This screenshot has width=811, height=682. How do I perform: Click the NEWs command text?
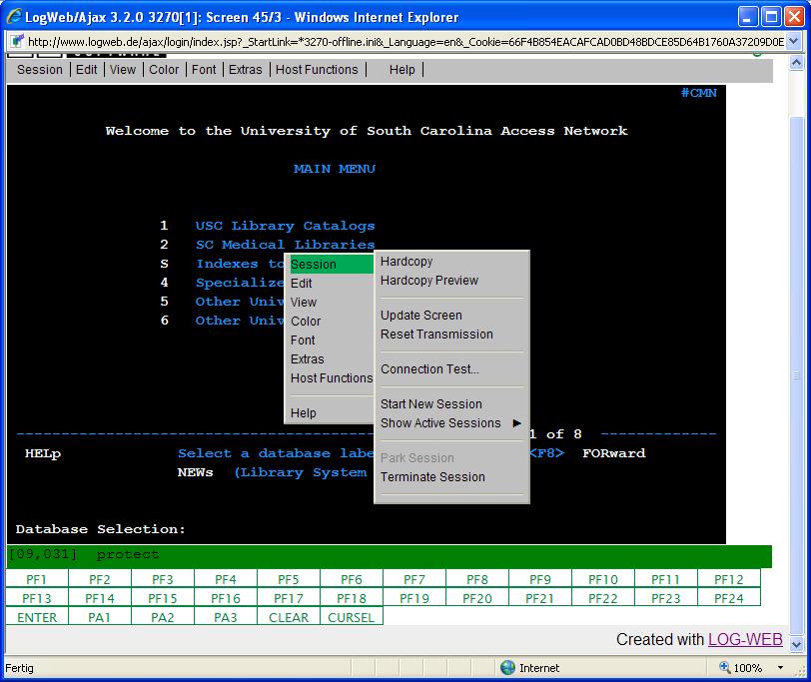[x=195, y=472]
